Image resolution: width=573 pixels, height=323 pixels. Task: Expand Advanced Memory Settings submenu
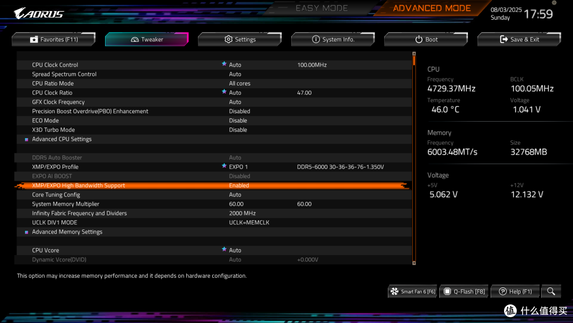[x=67, y=232]
